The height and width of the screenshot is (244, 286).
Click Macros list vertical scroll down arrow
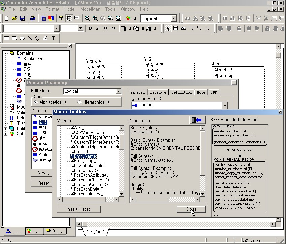[122, 194]
